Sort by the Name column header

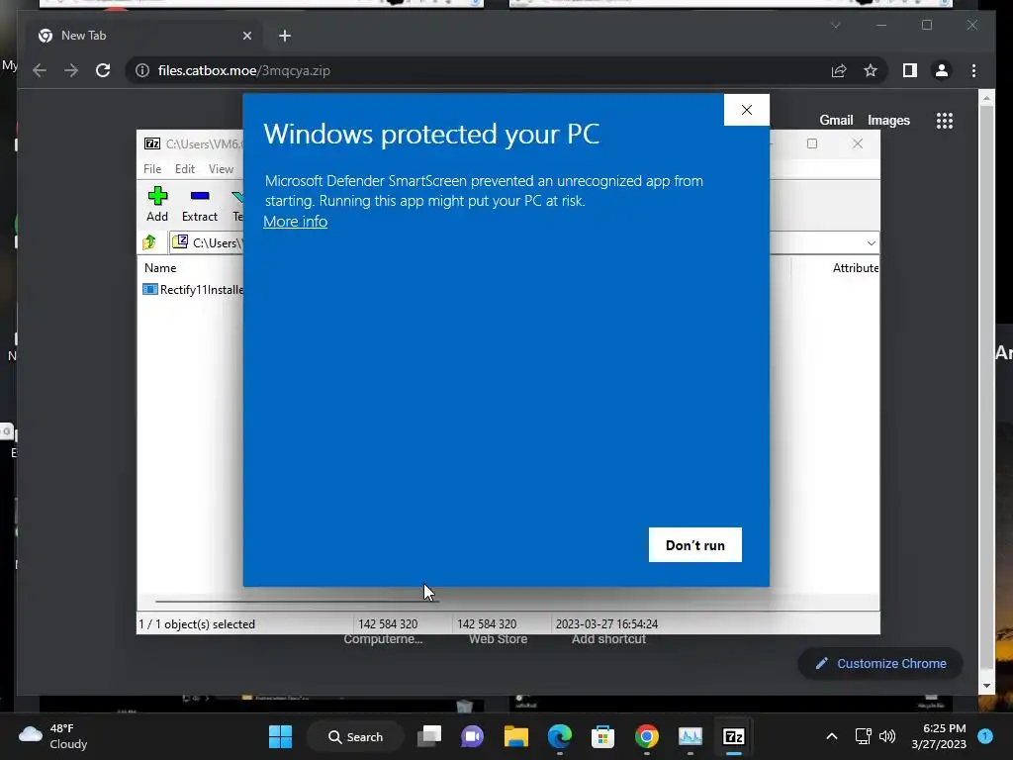(x=160, y=267)
